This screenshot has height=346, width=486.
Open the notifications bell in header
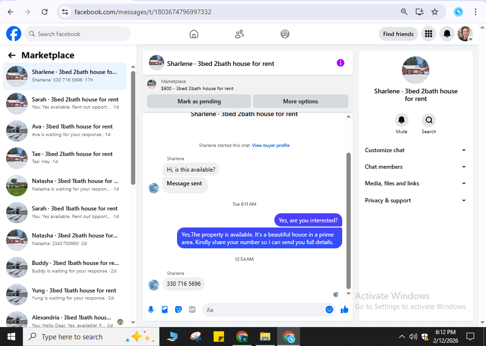click(447, 34)
